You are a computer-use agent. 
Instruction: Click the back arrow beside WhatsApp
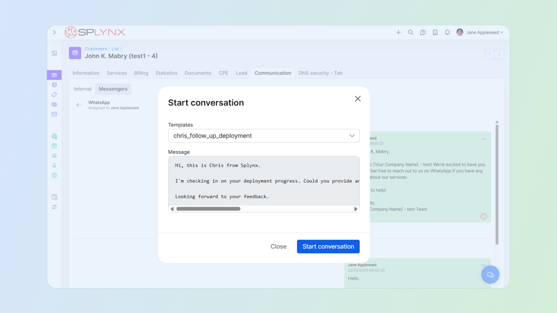(x=79, y=105)
